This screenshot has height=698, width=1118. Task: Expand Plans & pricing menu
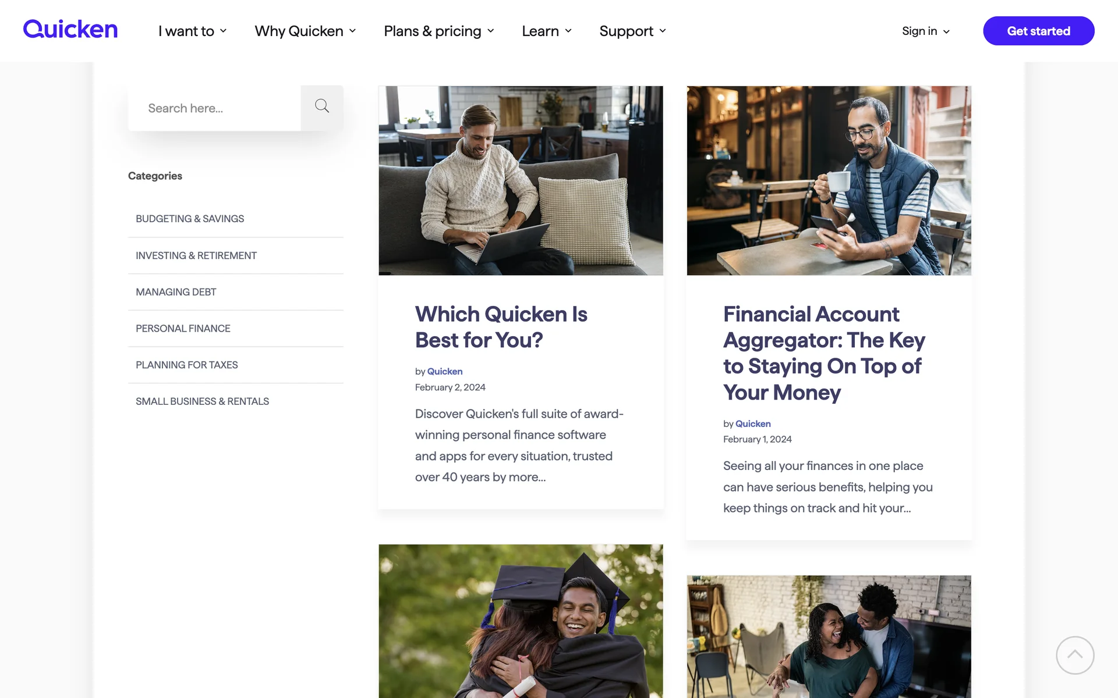pos(438,31)
